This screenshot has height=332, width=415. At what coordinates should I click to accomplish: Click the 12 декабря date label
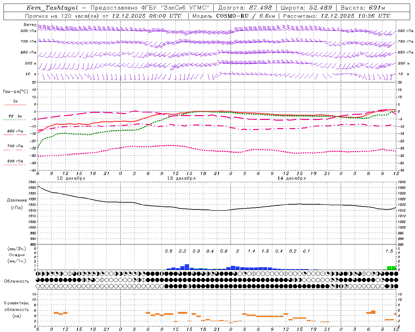tap(71, 178)
